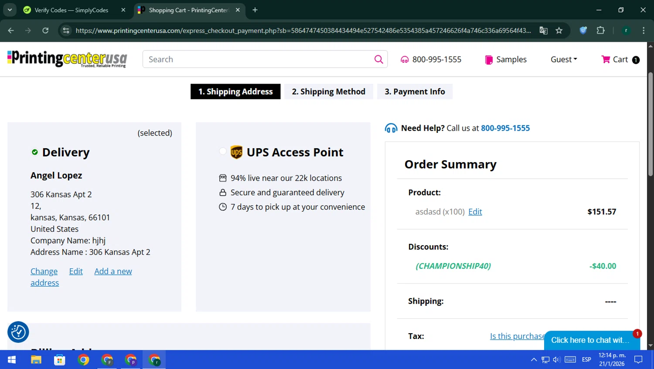
Task: Click the Windows Start button
Action: pos(12,360)
